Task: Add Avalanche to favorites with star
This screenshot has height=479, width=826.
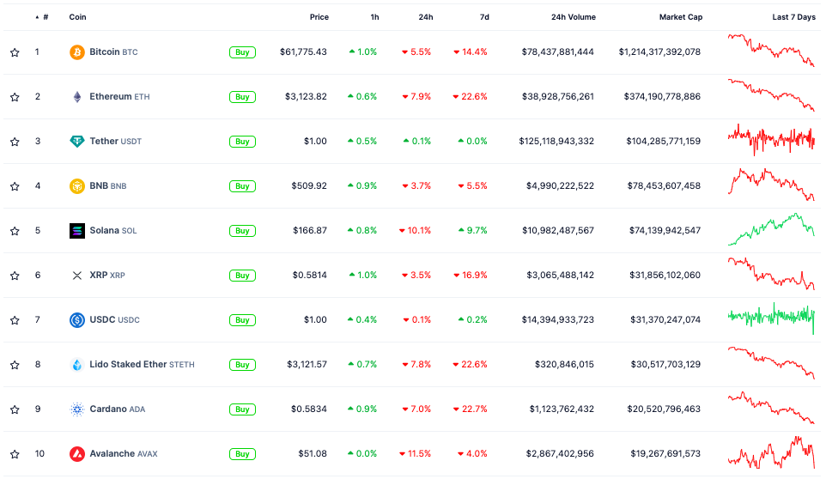Action: (15, 454)
